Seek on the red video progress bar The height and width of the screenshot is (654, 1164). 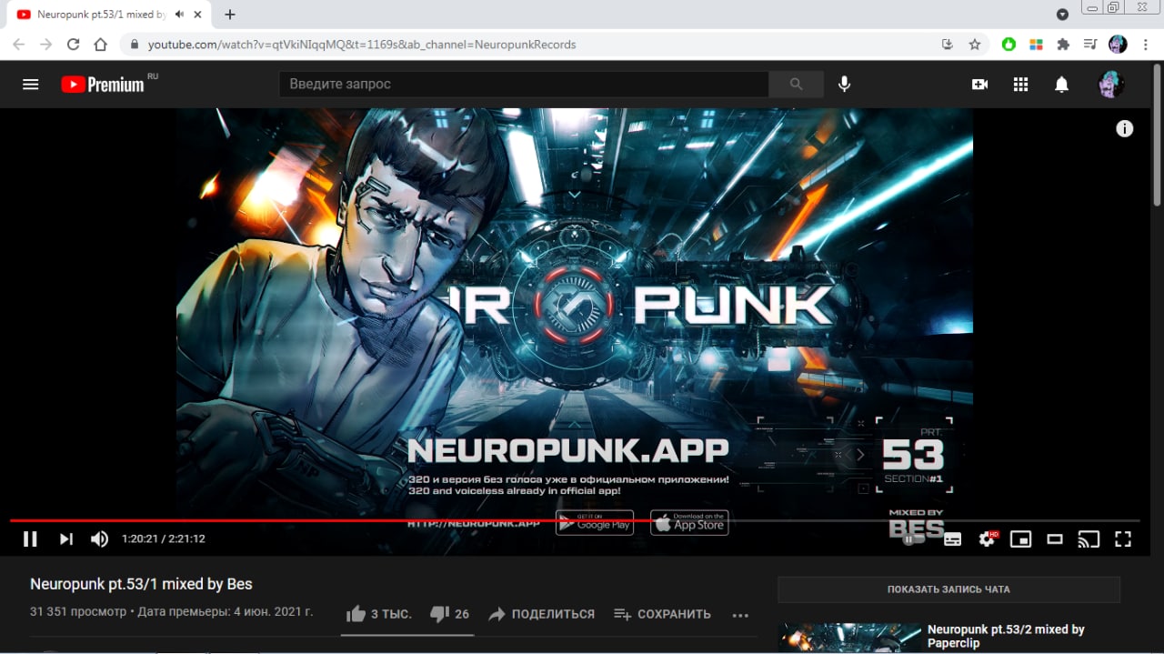tap(575, 520)
